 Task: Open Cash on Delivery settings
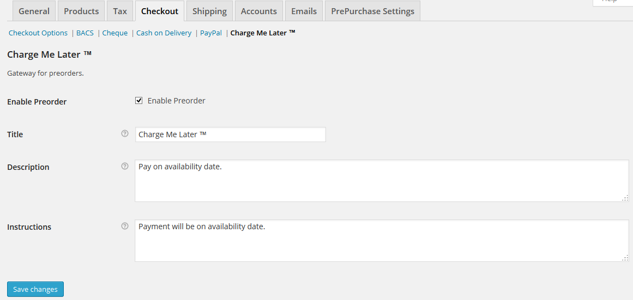tap(164, 33)
